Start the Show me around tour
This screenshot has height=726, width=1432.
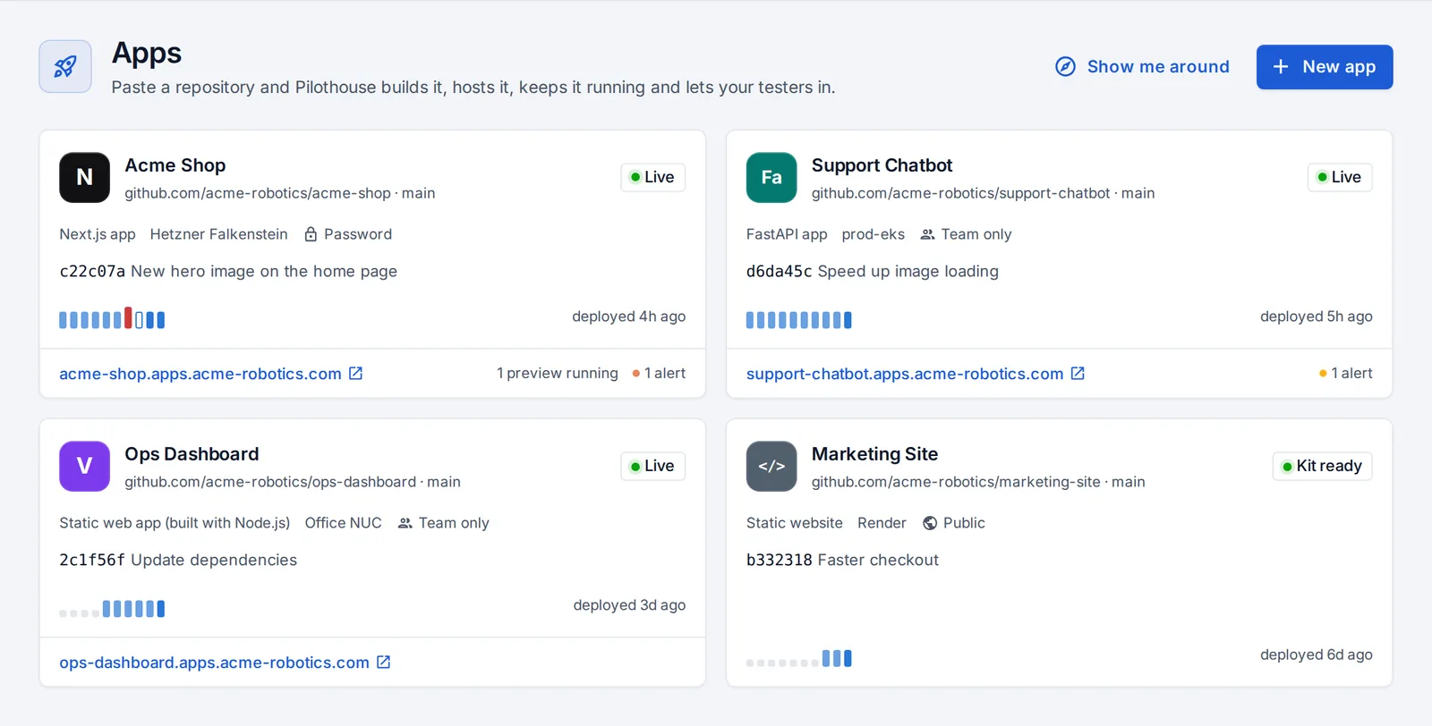1142,67
